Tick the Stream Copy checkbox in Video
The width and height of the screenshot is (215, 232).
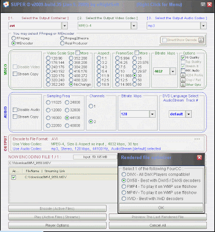click(x=15, y=74)
